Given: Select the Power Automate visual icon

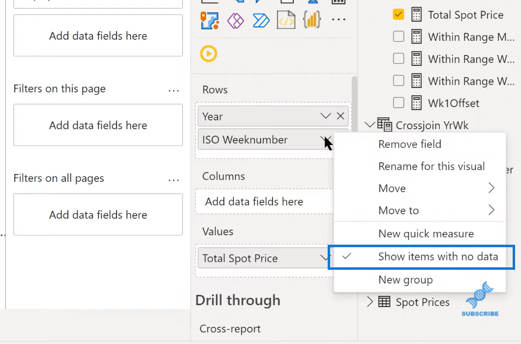Looking at the screenshot, I should tap(261, 21).
